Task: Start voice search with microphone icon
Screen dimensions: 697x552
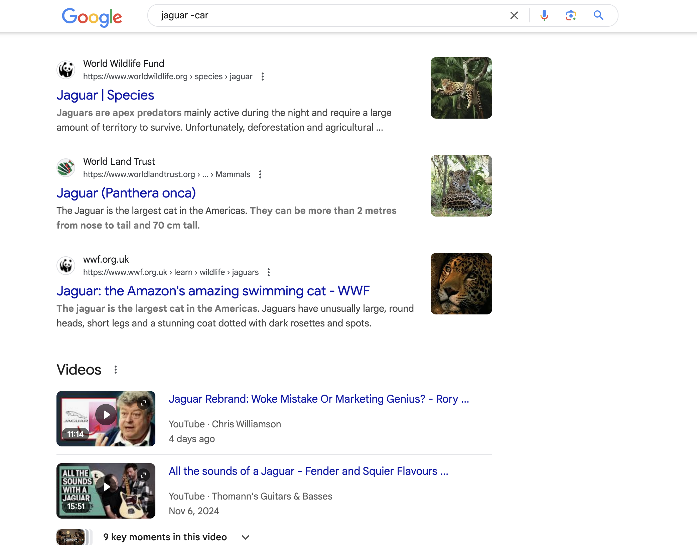Action: (x=544, y=15)
